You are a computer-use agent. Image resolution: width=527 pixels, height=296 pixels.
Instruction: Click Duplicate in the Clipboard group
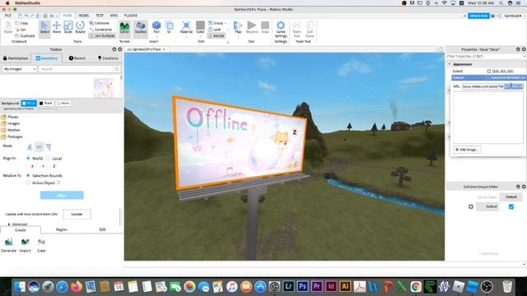pyautogui.click(x=25, y=35)
